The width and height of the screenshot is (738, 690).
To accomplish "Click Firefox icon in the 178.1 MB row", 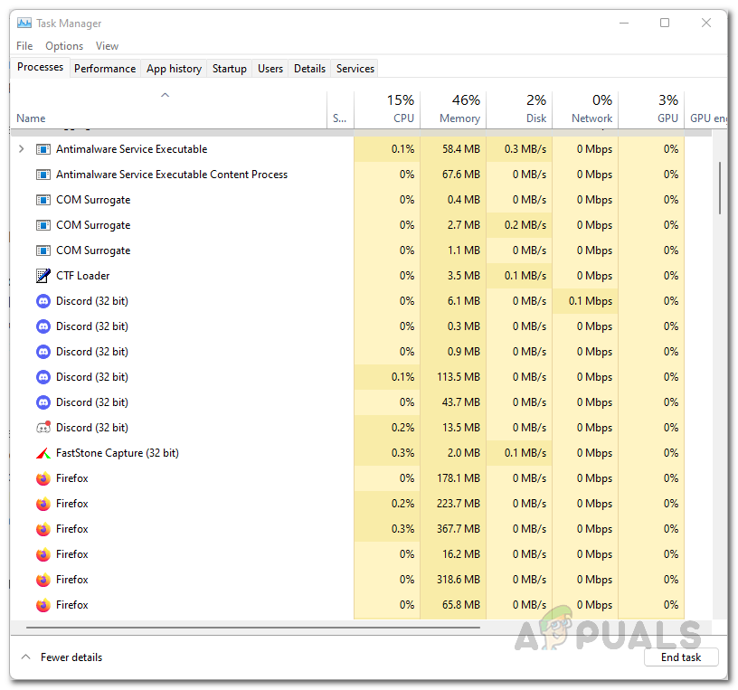I will click(x=43, y=478).
